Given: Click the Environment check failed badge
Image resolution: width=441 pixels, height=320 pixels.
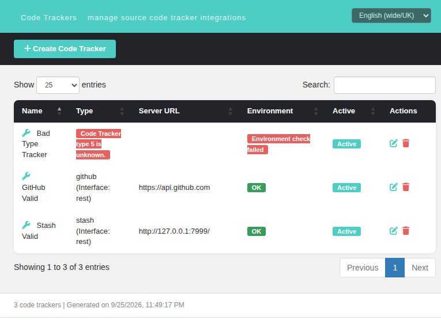Looking at the screenshot, I should (278, 144).
